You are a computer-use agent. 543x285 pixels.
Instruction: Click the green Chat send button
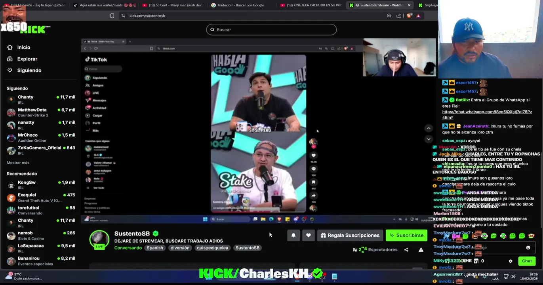[x=527, y=261]
